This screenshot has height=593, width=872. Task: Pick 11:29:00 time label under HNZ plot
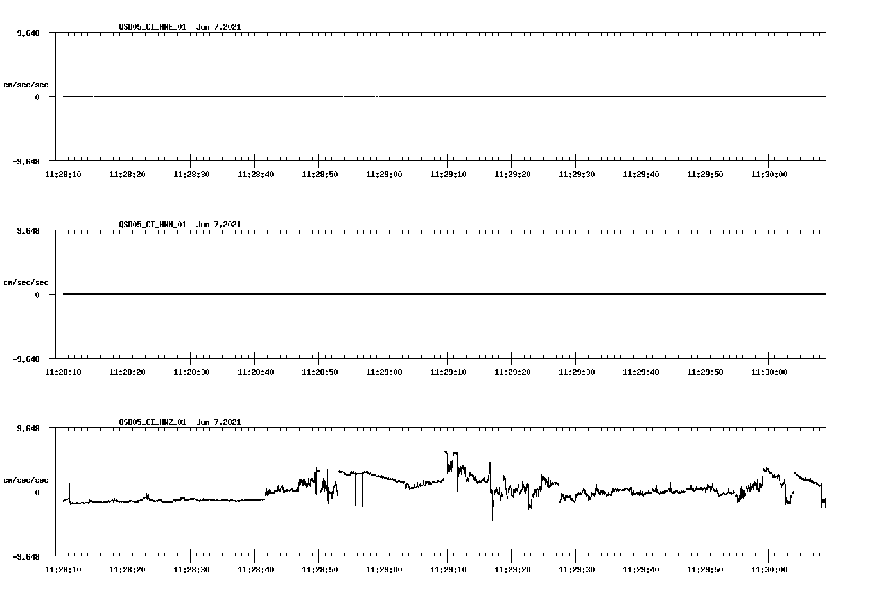(x=384, y=570)
